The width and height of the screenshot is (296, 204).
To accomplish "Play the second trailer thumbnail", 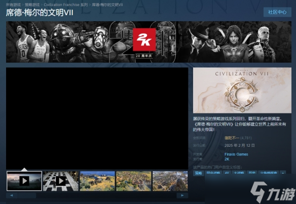I will (x=61, y=181).
